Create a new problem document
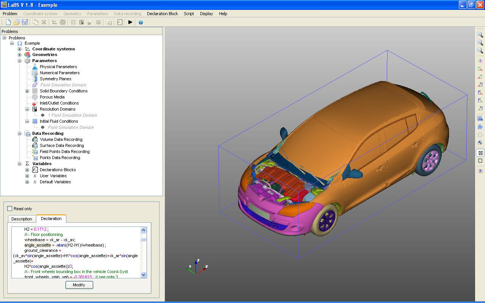Image resolution: width=485 pixels, height=303 pixels. click(8, 22)
